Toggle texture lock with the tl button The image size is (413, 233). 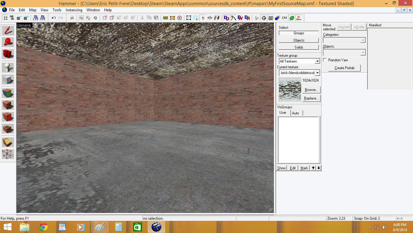(x=203, y=18)
